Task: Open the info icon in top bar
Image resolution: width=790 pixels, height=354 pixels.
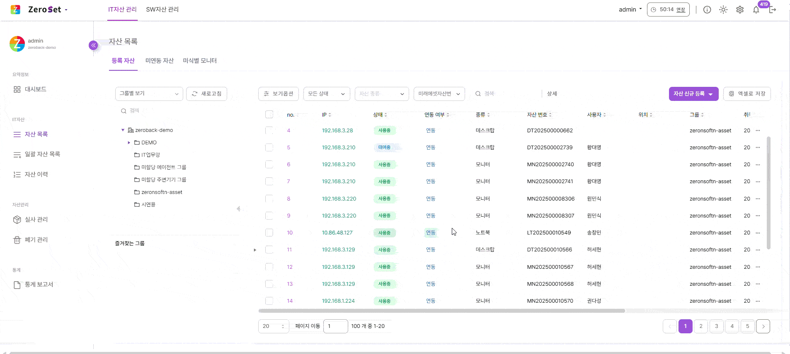Action: [707, 10]
